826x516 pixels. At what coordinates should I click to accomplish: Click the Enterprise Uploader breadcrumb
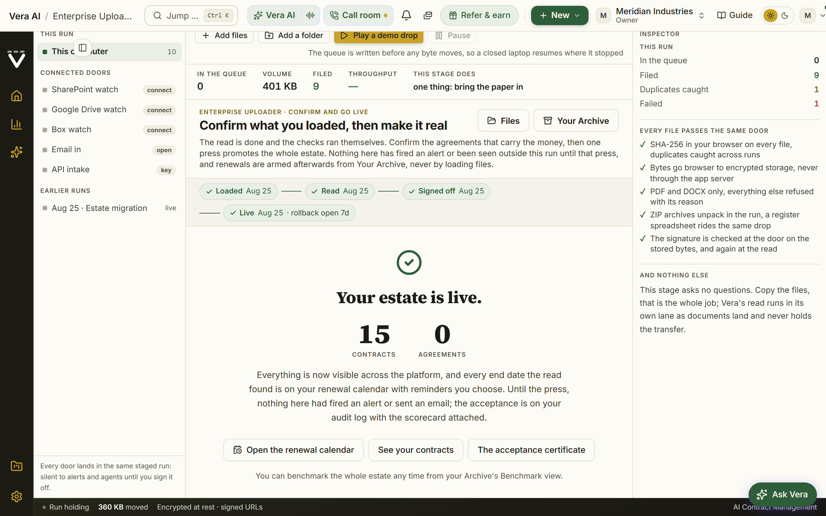[x=92, y=16]
